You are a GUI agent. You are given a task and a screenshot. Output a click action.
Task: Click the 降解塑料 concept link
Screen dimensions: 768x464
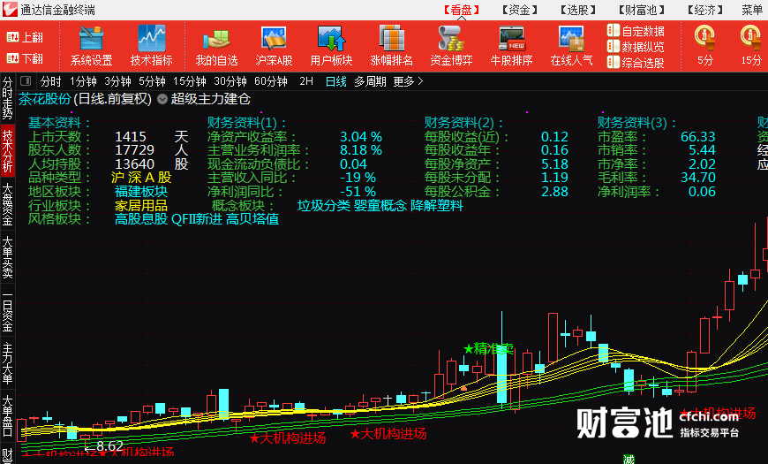(437, 205)
